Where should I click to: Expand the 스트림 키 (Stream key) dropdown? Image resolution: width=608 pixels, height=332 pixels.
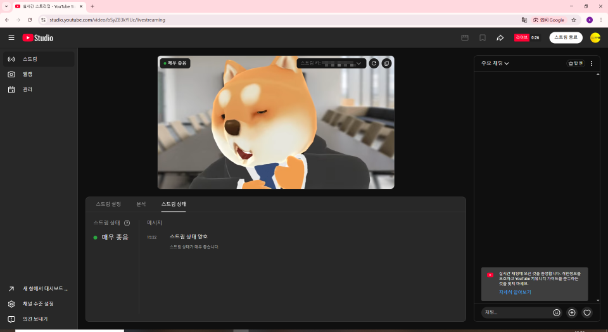331,63
